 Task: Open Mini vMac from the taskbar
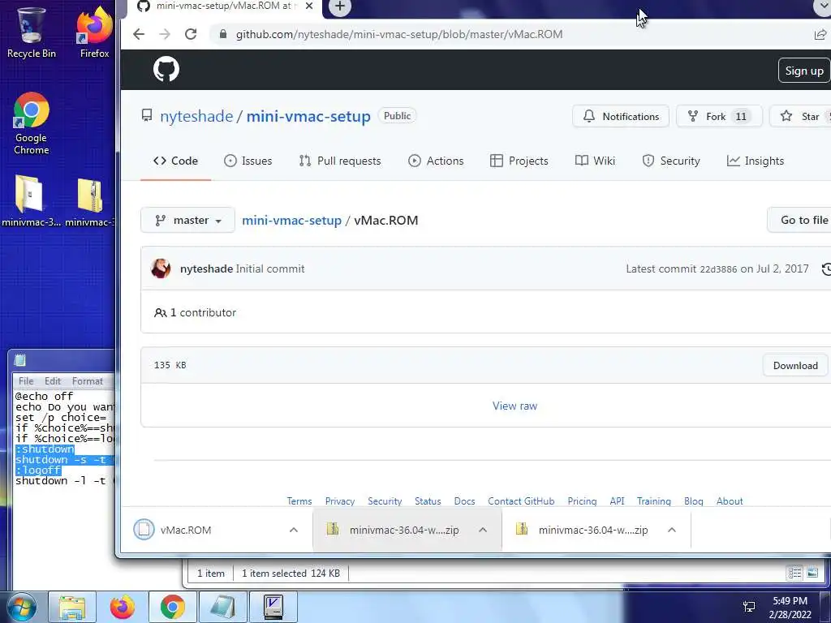click(x=273, y=607)
